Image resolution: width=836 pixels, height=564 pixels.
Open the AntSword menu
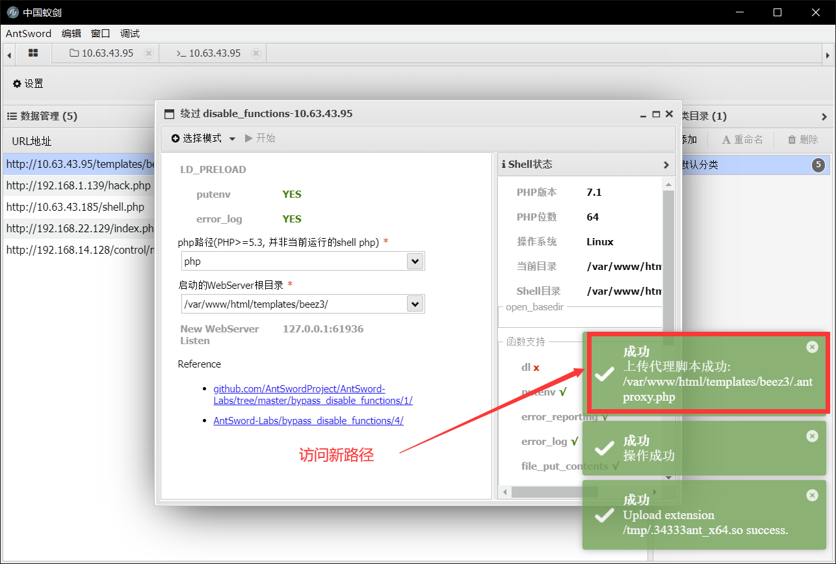point(29,34)
